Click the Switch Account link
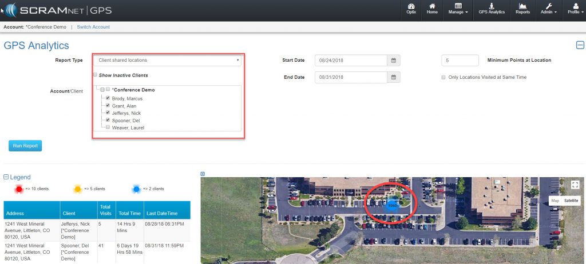 [x=93, y=27]
